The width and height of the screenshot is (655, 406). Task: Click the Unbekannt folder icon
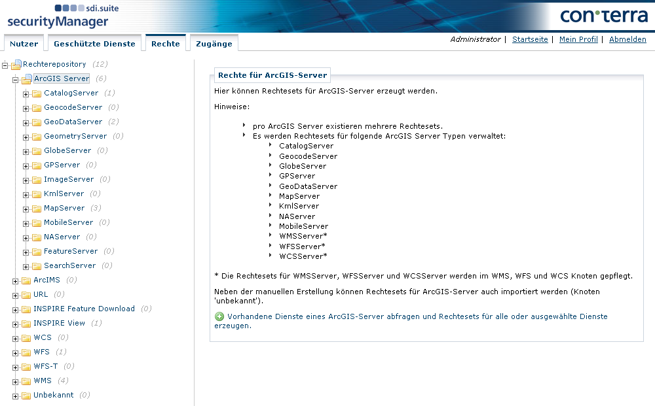27,395
